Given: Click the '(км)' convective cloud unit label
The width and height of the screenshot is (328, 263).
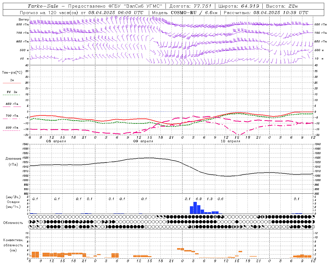Looking at the screenshot, I should tap(13, 250).
